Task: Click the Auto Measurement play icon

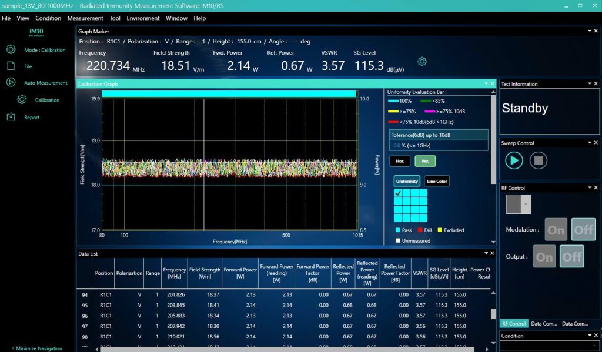Action: [11, 83]
